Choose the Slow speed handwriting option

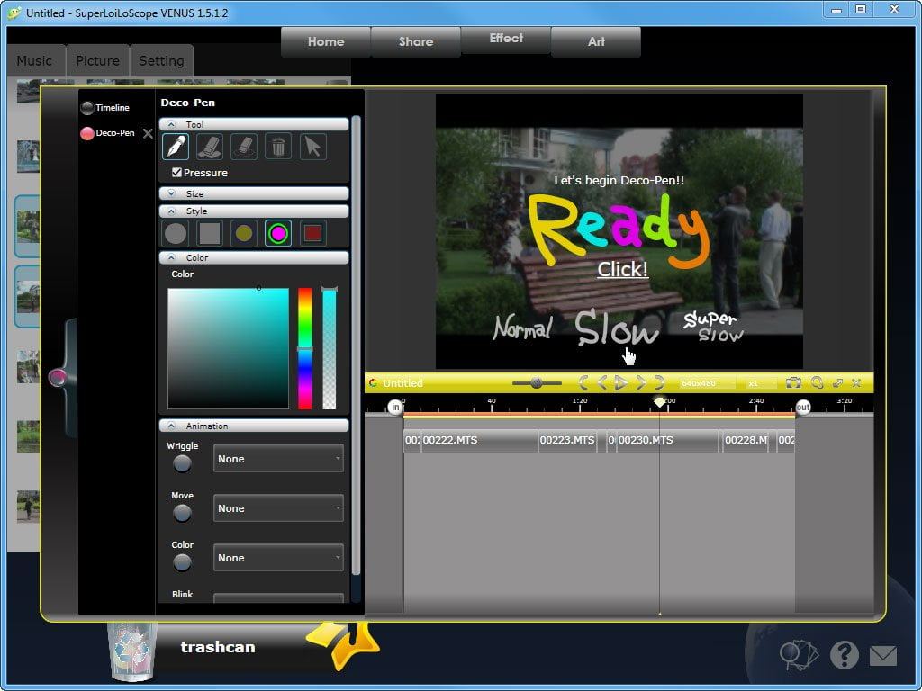point(616,328)
